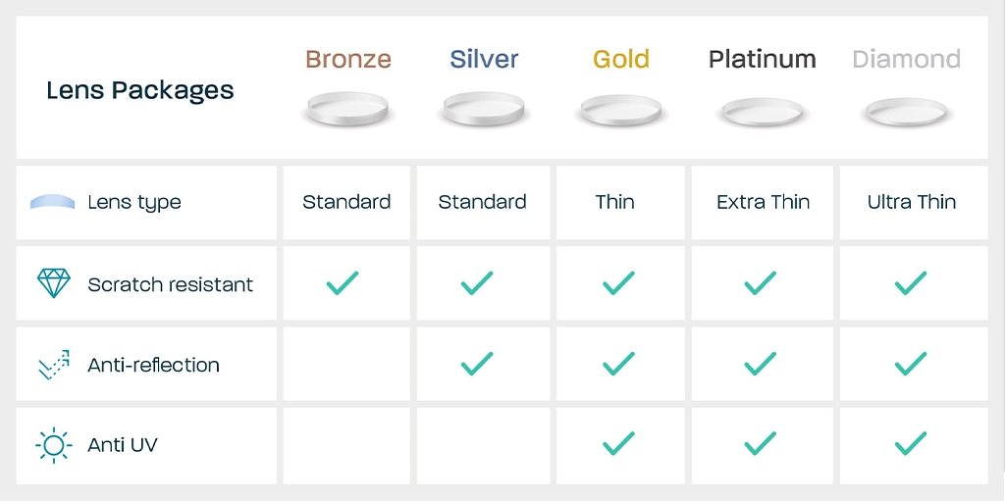
Task: Click the Ultra Thin lens cell
Action: coord(912,202)
